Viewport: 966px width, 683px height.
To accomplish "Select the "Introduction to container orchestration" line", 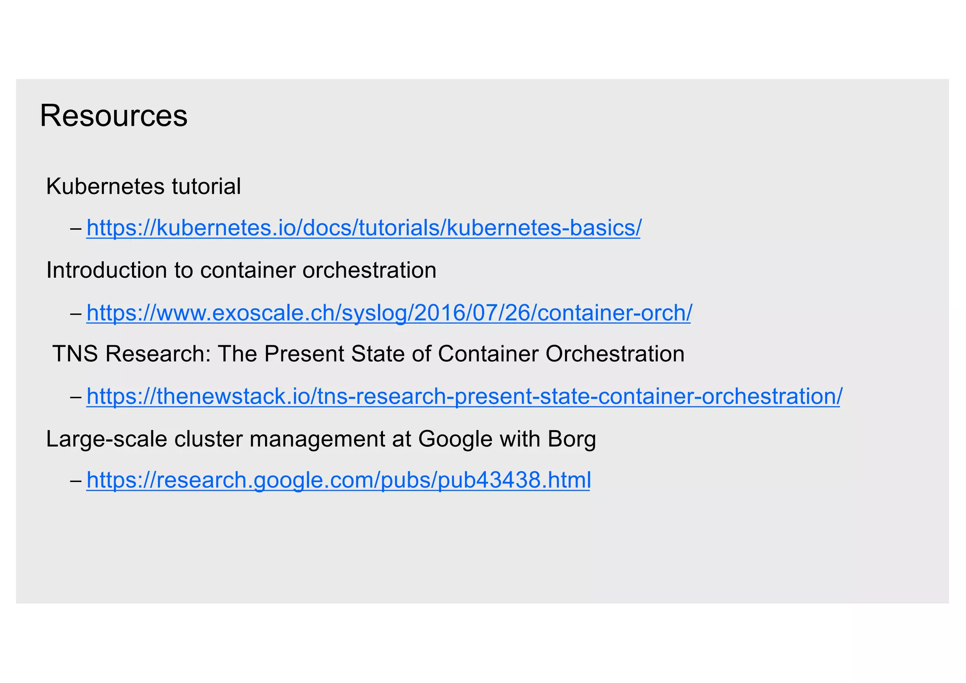I will (x=241, y=271).
